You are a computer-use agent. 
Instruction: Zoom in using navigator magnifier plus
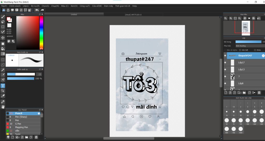click(x=231, y=18)
